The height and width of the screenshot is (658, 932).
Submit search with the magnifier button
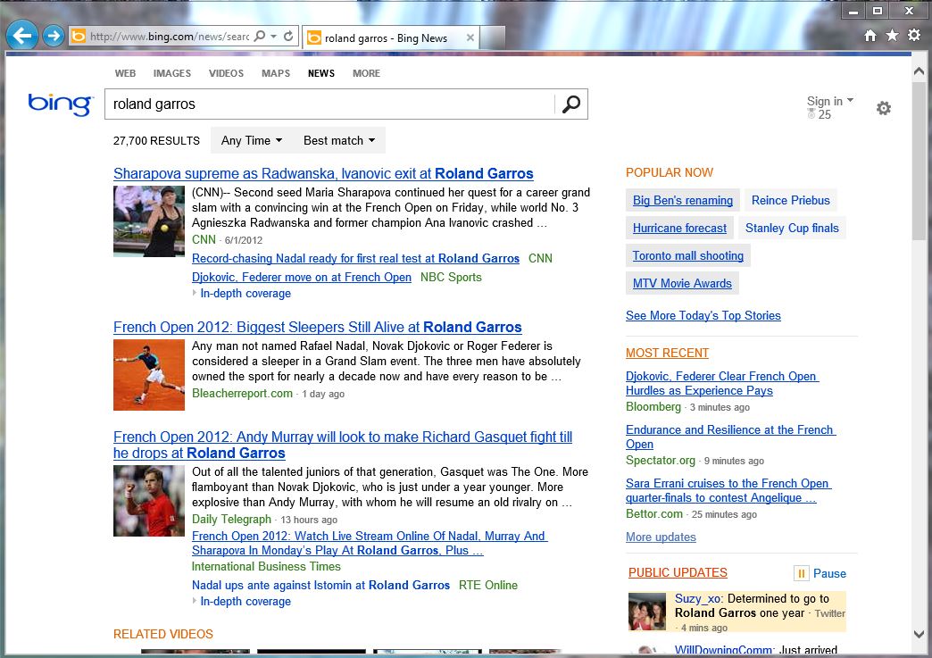pyautogui.click(x=571, y=104)
